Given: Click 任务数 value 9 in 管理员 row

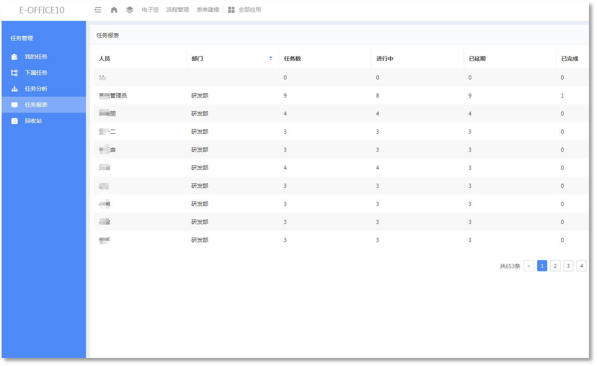Looking at the screenshot, I should [285, 96].
